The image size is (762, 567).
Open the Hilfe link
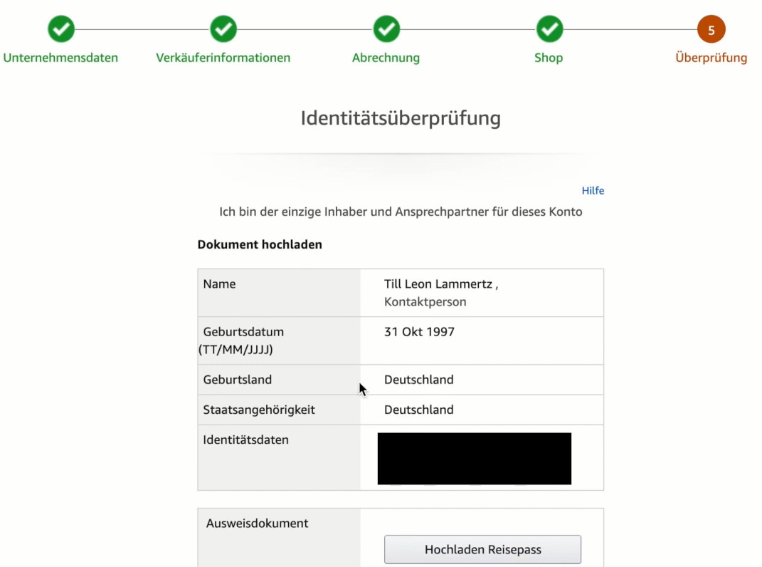[x=593, y=190]
